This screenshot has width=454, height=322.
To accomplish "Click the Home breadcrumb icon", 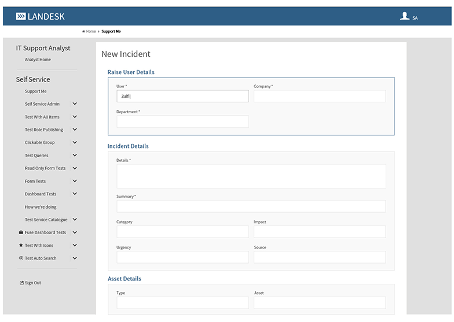I will pos(84,31).
